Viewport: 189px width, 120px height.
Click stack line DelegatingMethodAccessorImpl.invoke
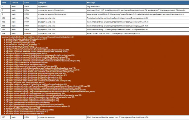[x=37, y=106]
